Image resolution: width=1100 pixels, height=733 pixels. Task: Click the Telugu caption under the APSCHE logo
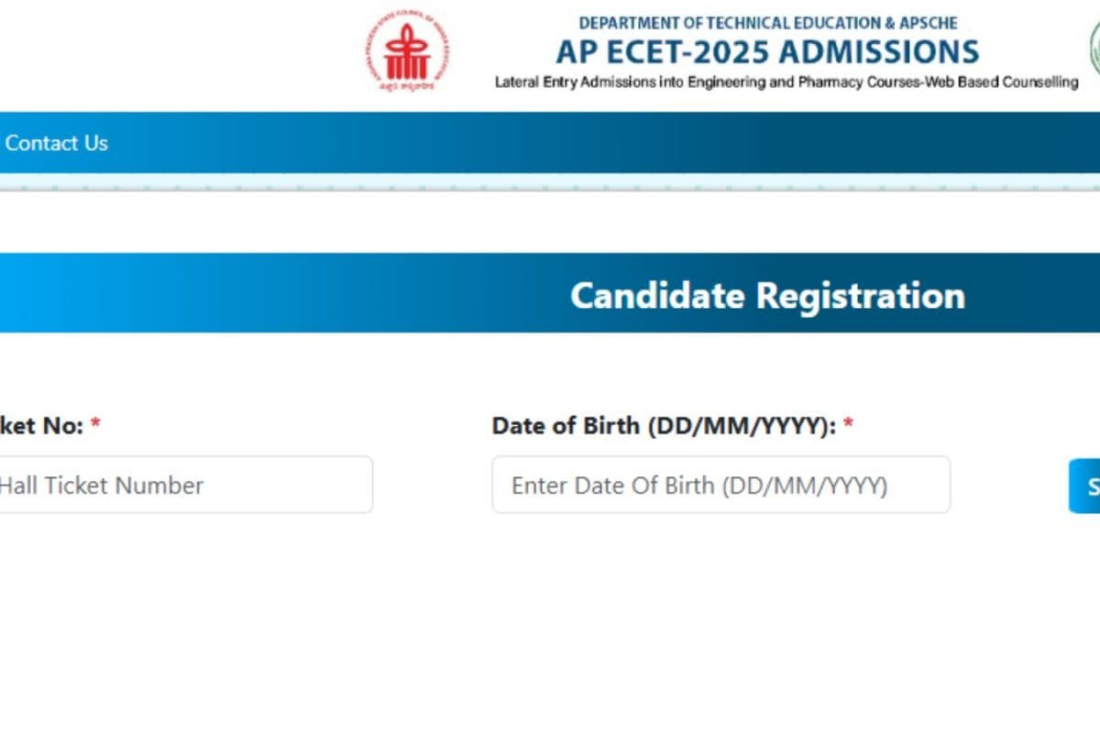tap(406, 84)
